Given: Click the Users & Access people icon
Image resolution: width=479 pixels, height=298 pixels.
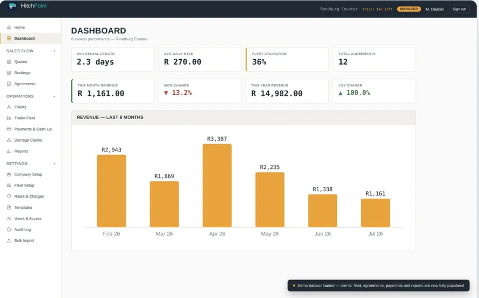Looking at the screenshot, I should point(9,218).
